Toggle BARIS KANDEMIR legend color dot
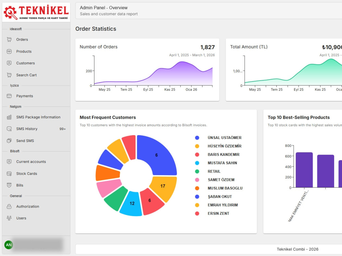This screenshot has width=342, height=256. [197, 155]
